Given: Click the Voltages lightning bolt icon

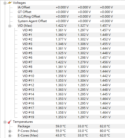Looking at the screenshot, I should click(10, 3).
